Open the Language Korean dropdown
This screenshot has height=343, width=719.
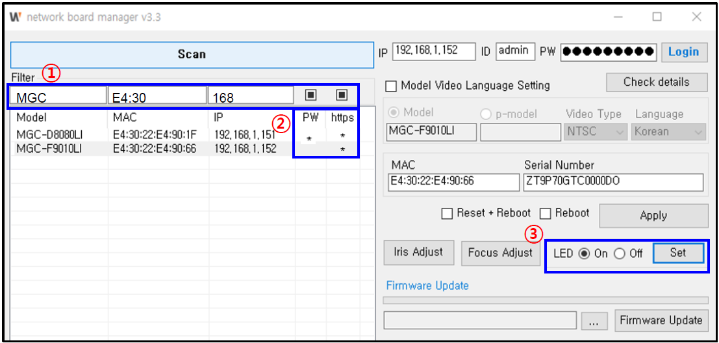(668, 132)
